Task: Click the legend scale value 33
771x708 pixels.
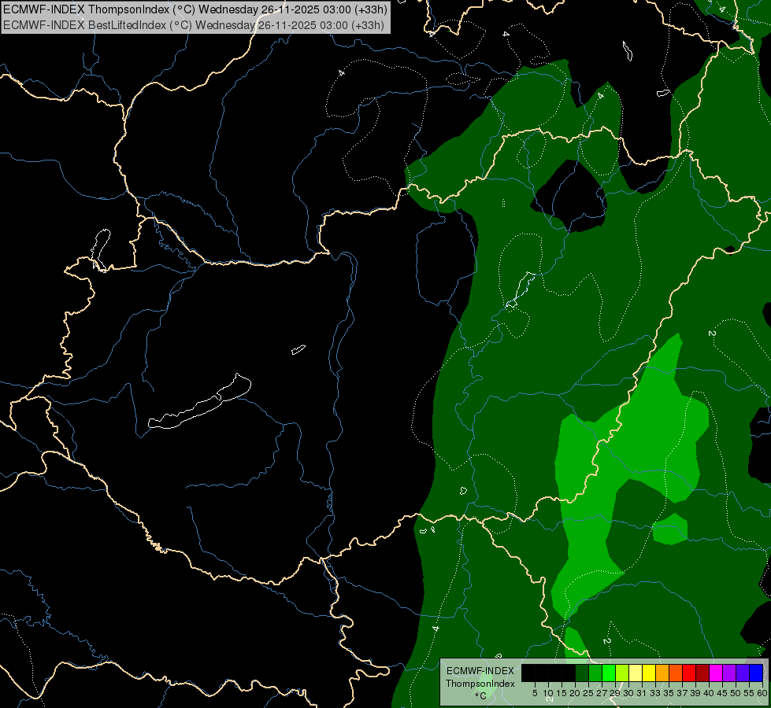Action: (x=655, y=693)
